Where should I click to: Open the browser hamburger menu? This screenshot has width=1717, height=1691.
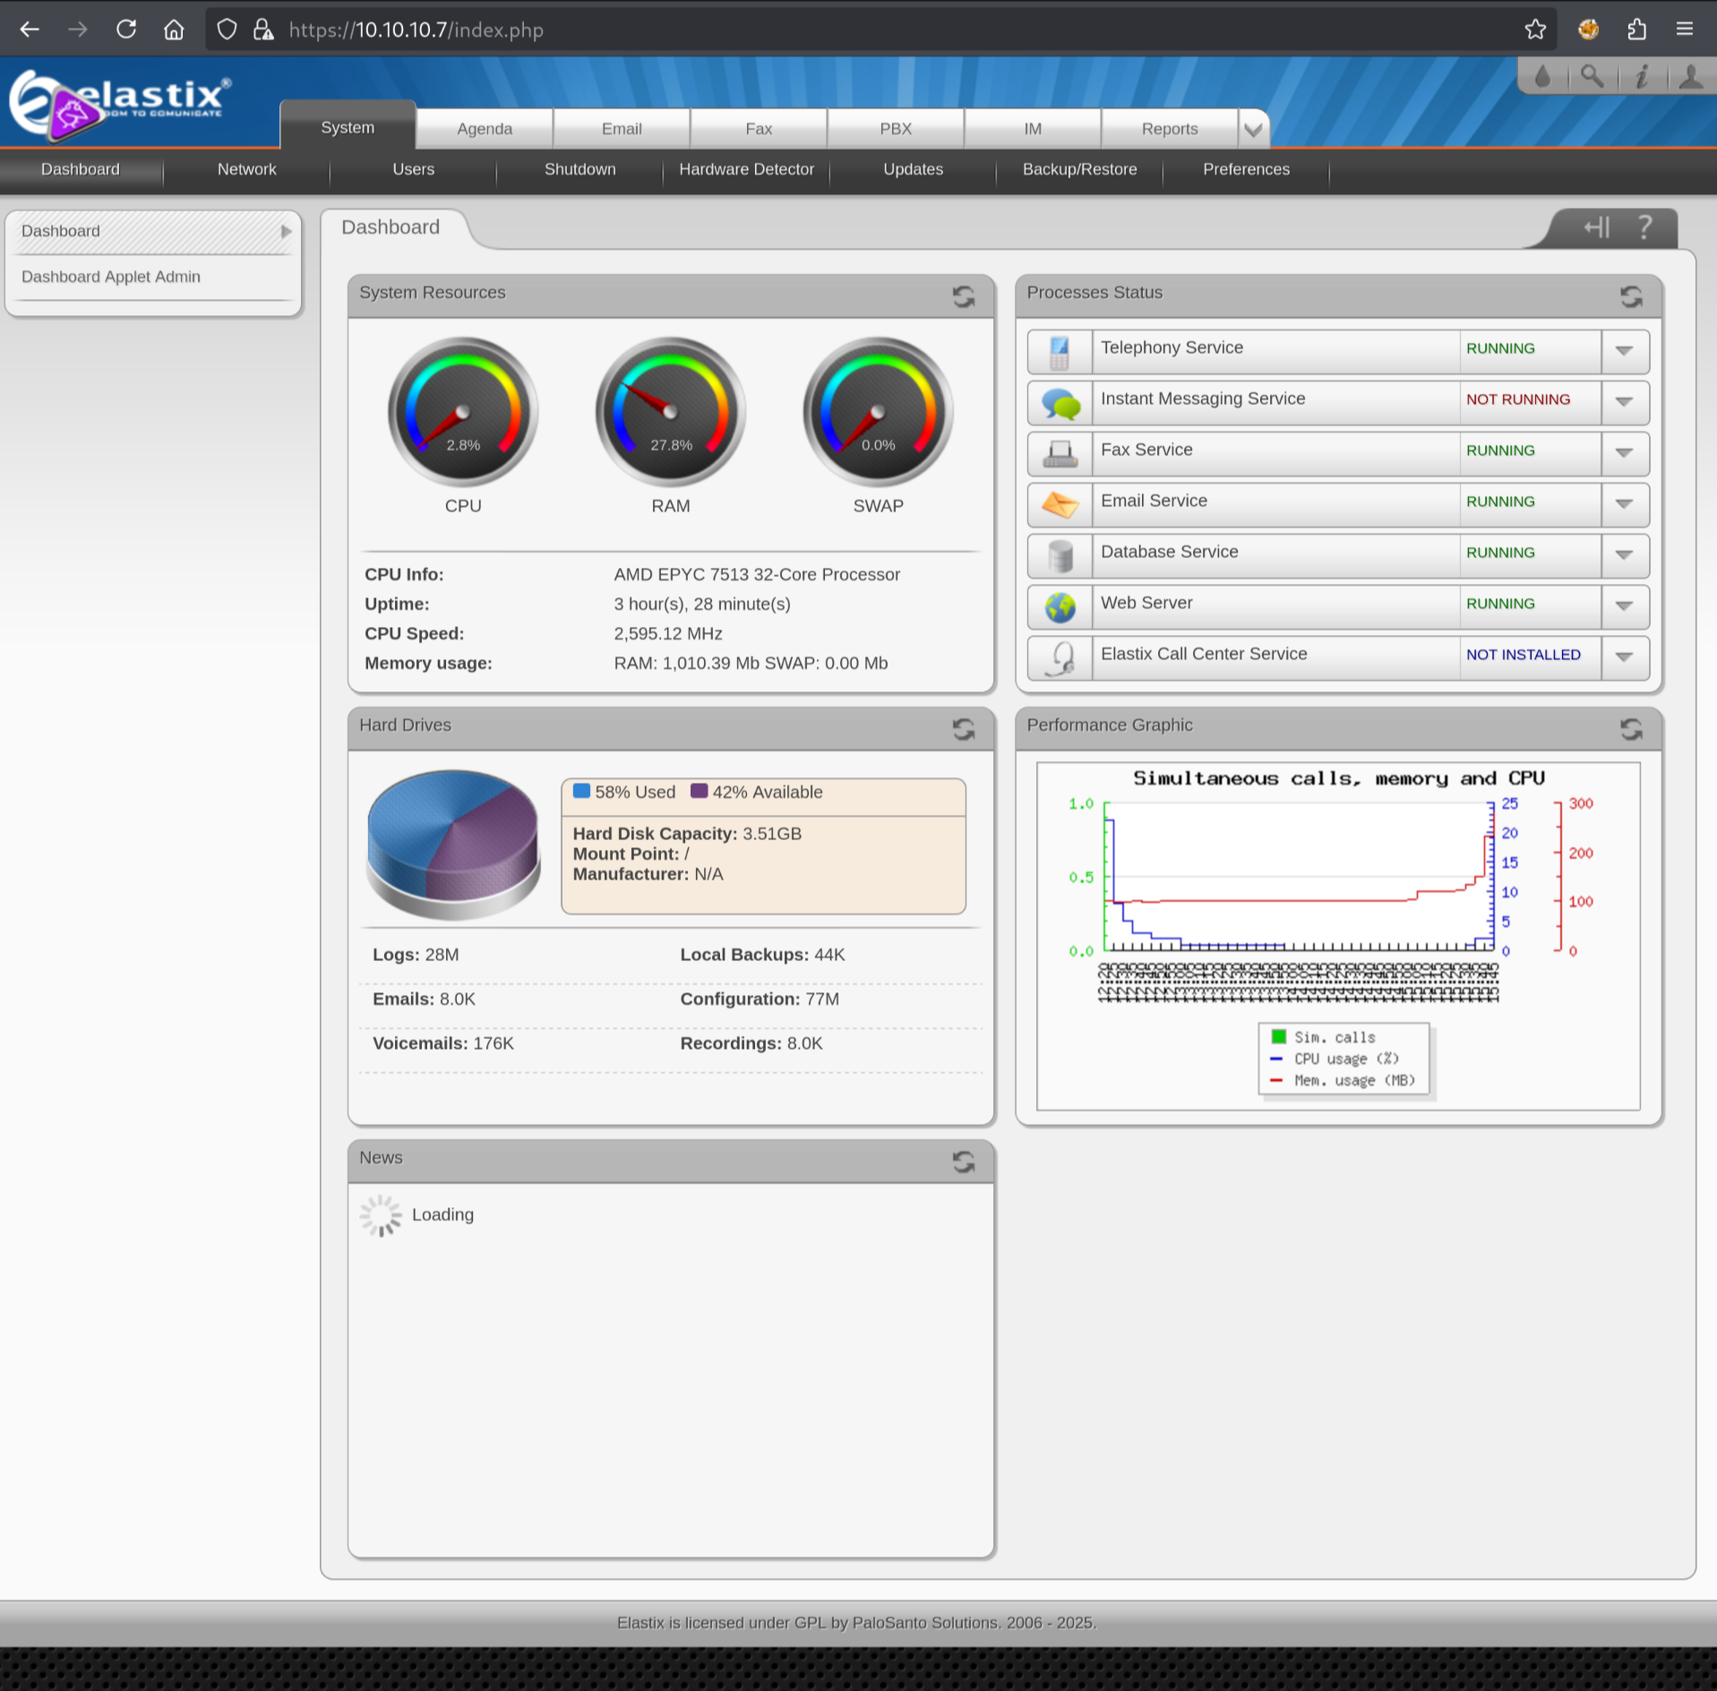coord(1684,30)
